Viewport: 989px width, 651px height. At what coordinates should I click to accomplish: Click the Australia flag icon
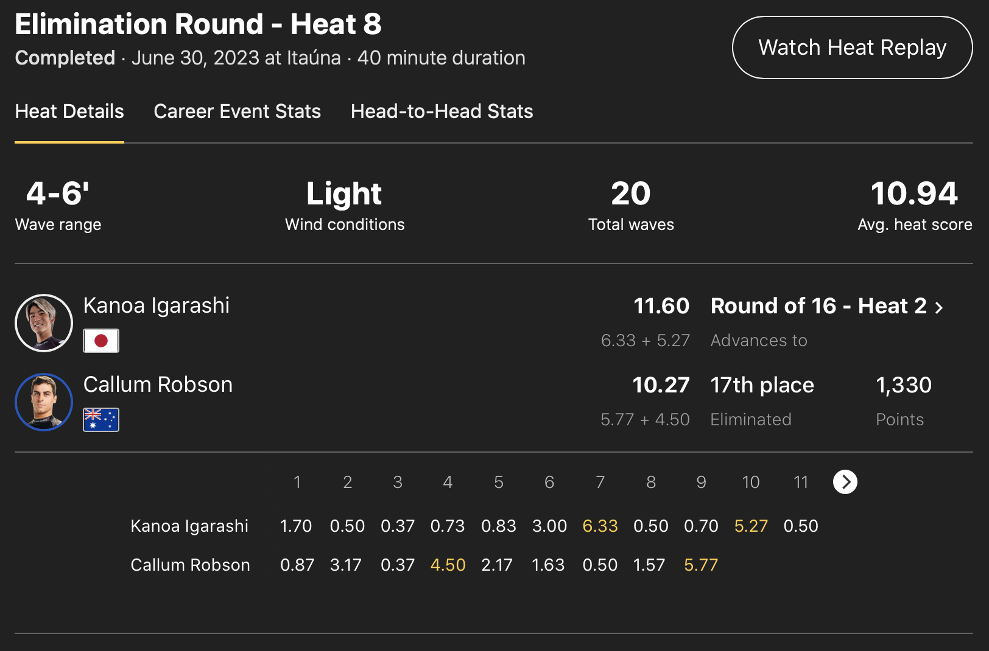click(101, 420)
